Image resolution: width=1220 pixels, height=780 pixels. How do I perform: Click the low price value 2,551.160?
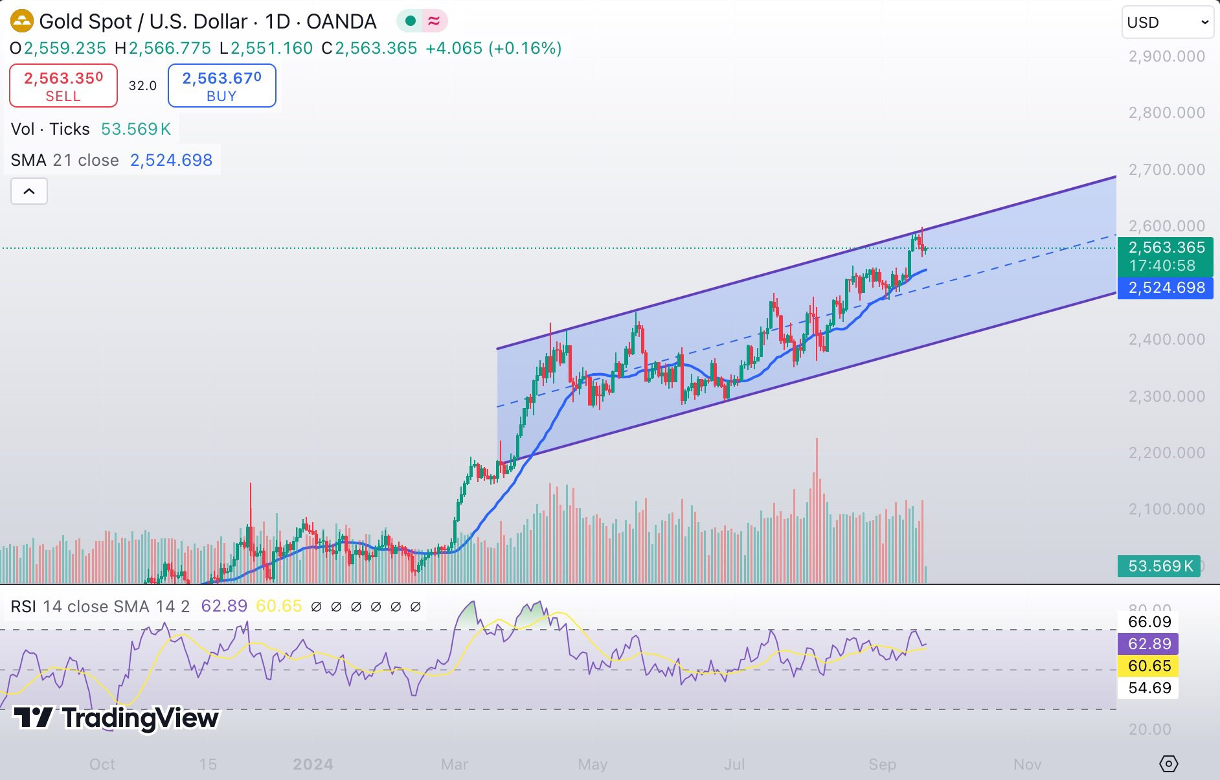coord(272,49)
